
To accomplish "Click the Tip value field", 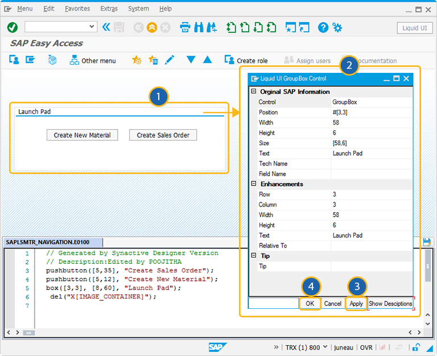I will tap(372, 266).
